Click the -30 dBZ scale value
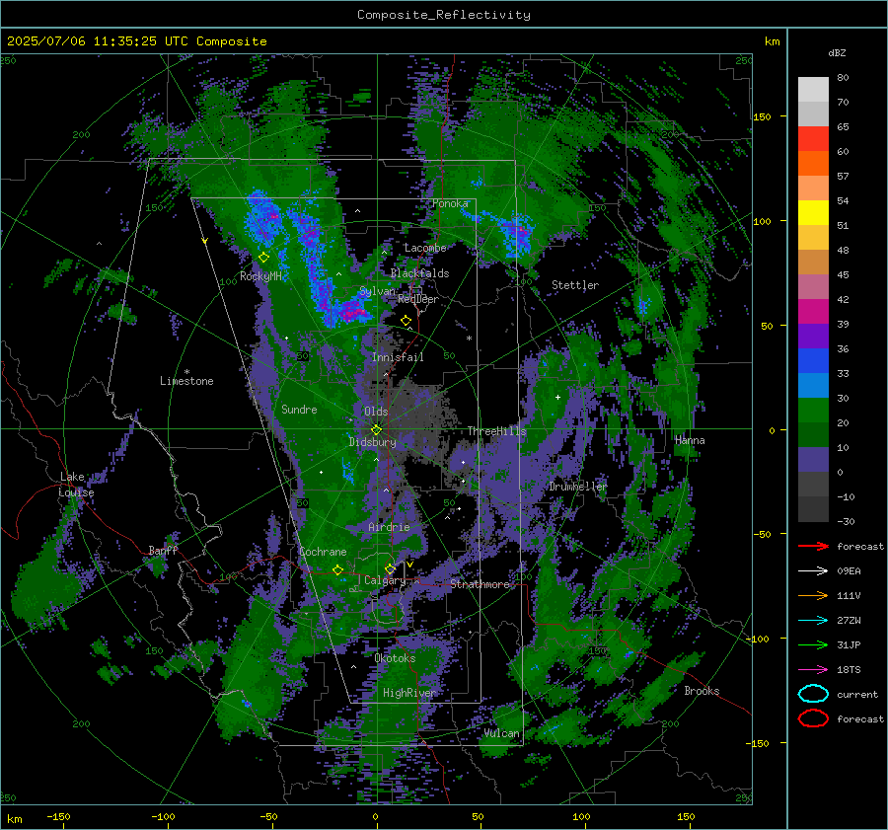 point(846,522)
